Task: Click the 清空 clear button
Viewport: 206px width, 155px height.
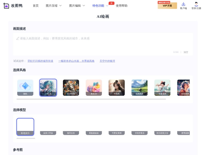Action: pyautogui.click(x=186, y=52)
